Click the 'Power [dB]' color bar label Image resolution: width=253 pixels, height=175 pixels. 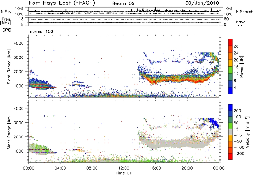coord(241,67)
